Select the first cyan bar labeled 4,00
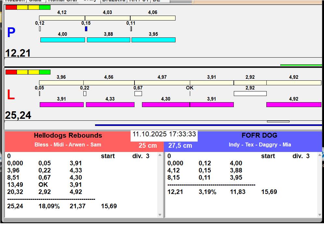324x233 pixels. (x=63, y=40)
